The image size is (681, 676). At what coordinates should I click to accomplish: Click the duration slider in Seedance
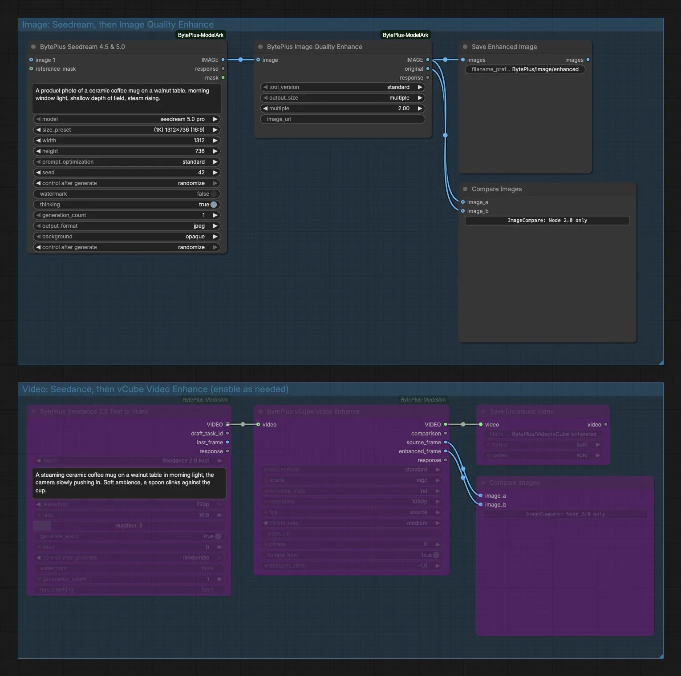click(129, 526)
